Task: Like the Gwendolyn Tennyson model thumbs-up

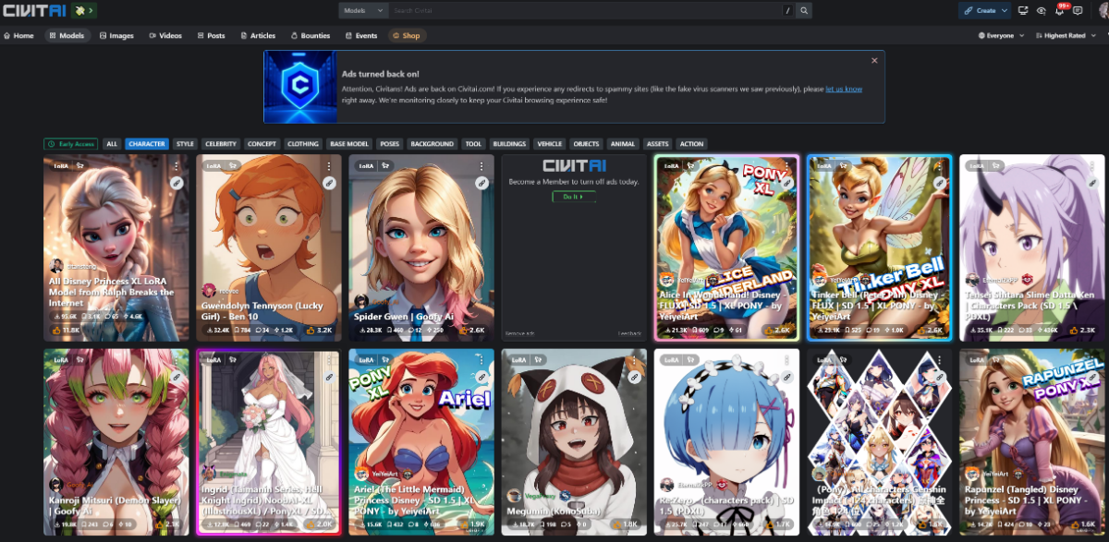Action: click(311, 330)
